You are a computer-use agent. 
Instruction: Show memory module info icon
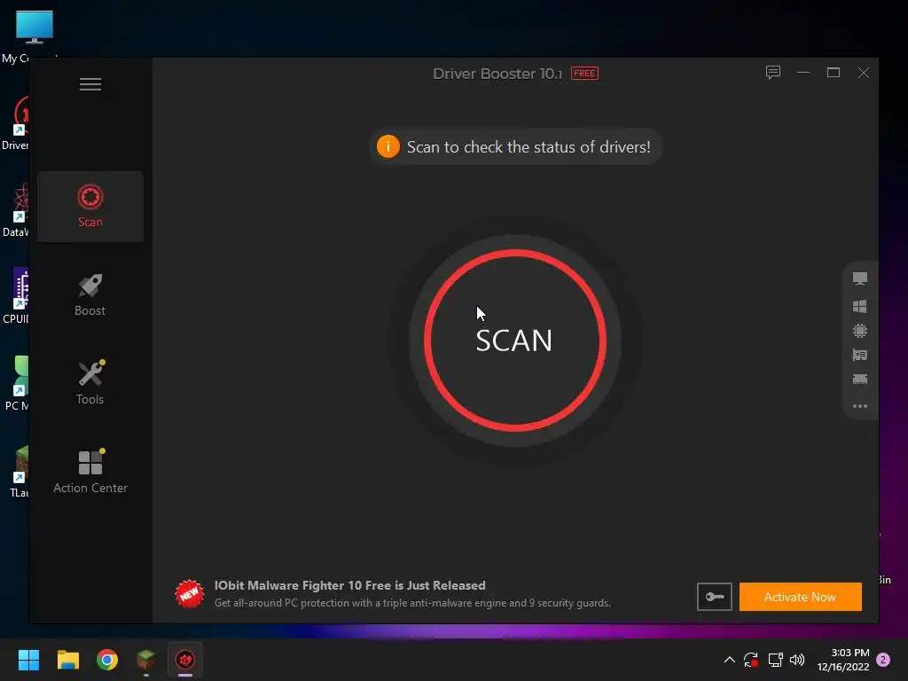click(x=860, y=380)
